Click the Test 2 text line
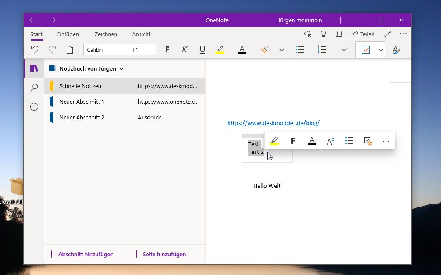The width and height of the screenshot is (441, 275). pos(256,152)
